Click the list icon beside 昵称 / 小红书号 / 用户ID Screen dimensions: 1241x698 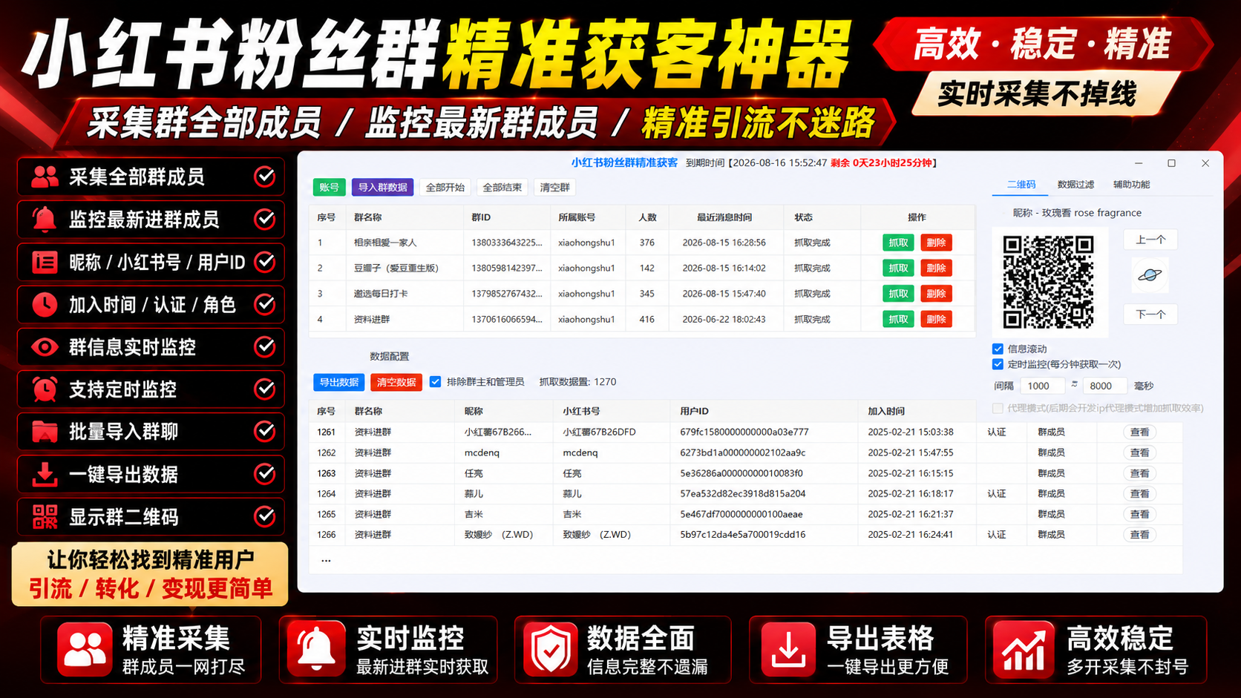click(x=45, y=262)
